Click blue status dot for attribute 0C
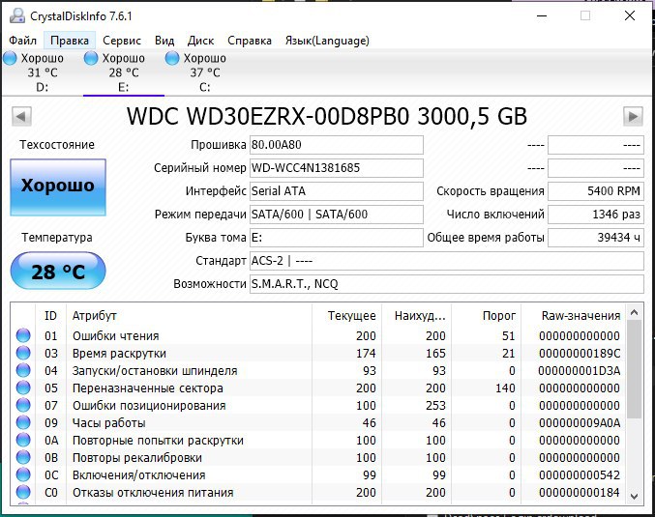The image size is (655, 517). click(23, 474)
